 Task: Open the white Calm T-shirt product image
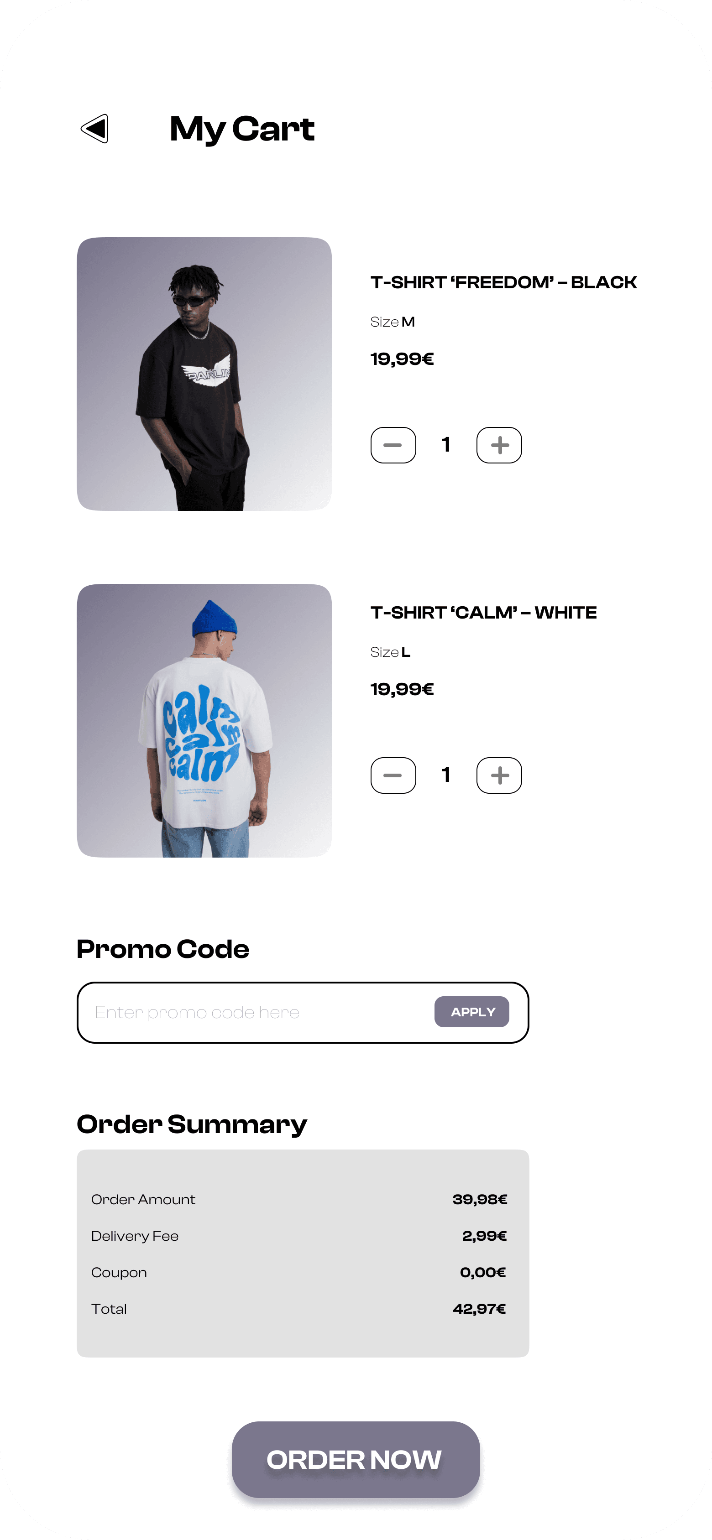click(204, 720)
